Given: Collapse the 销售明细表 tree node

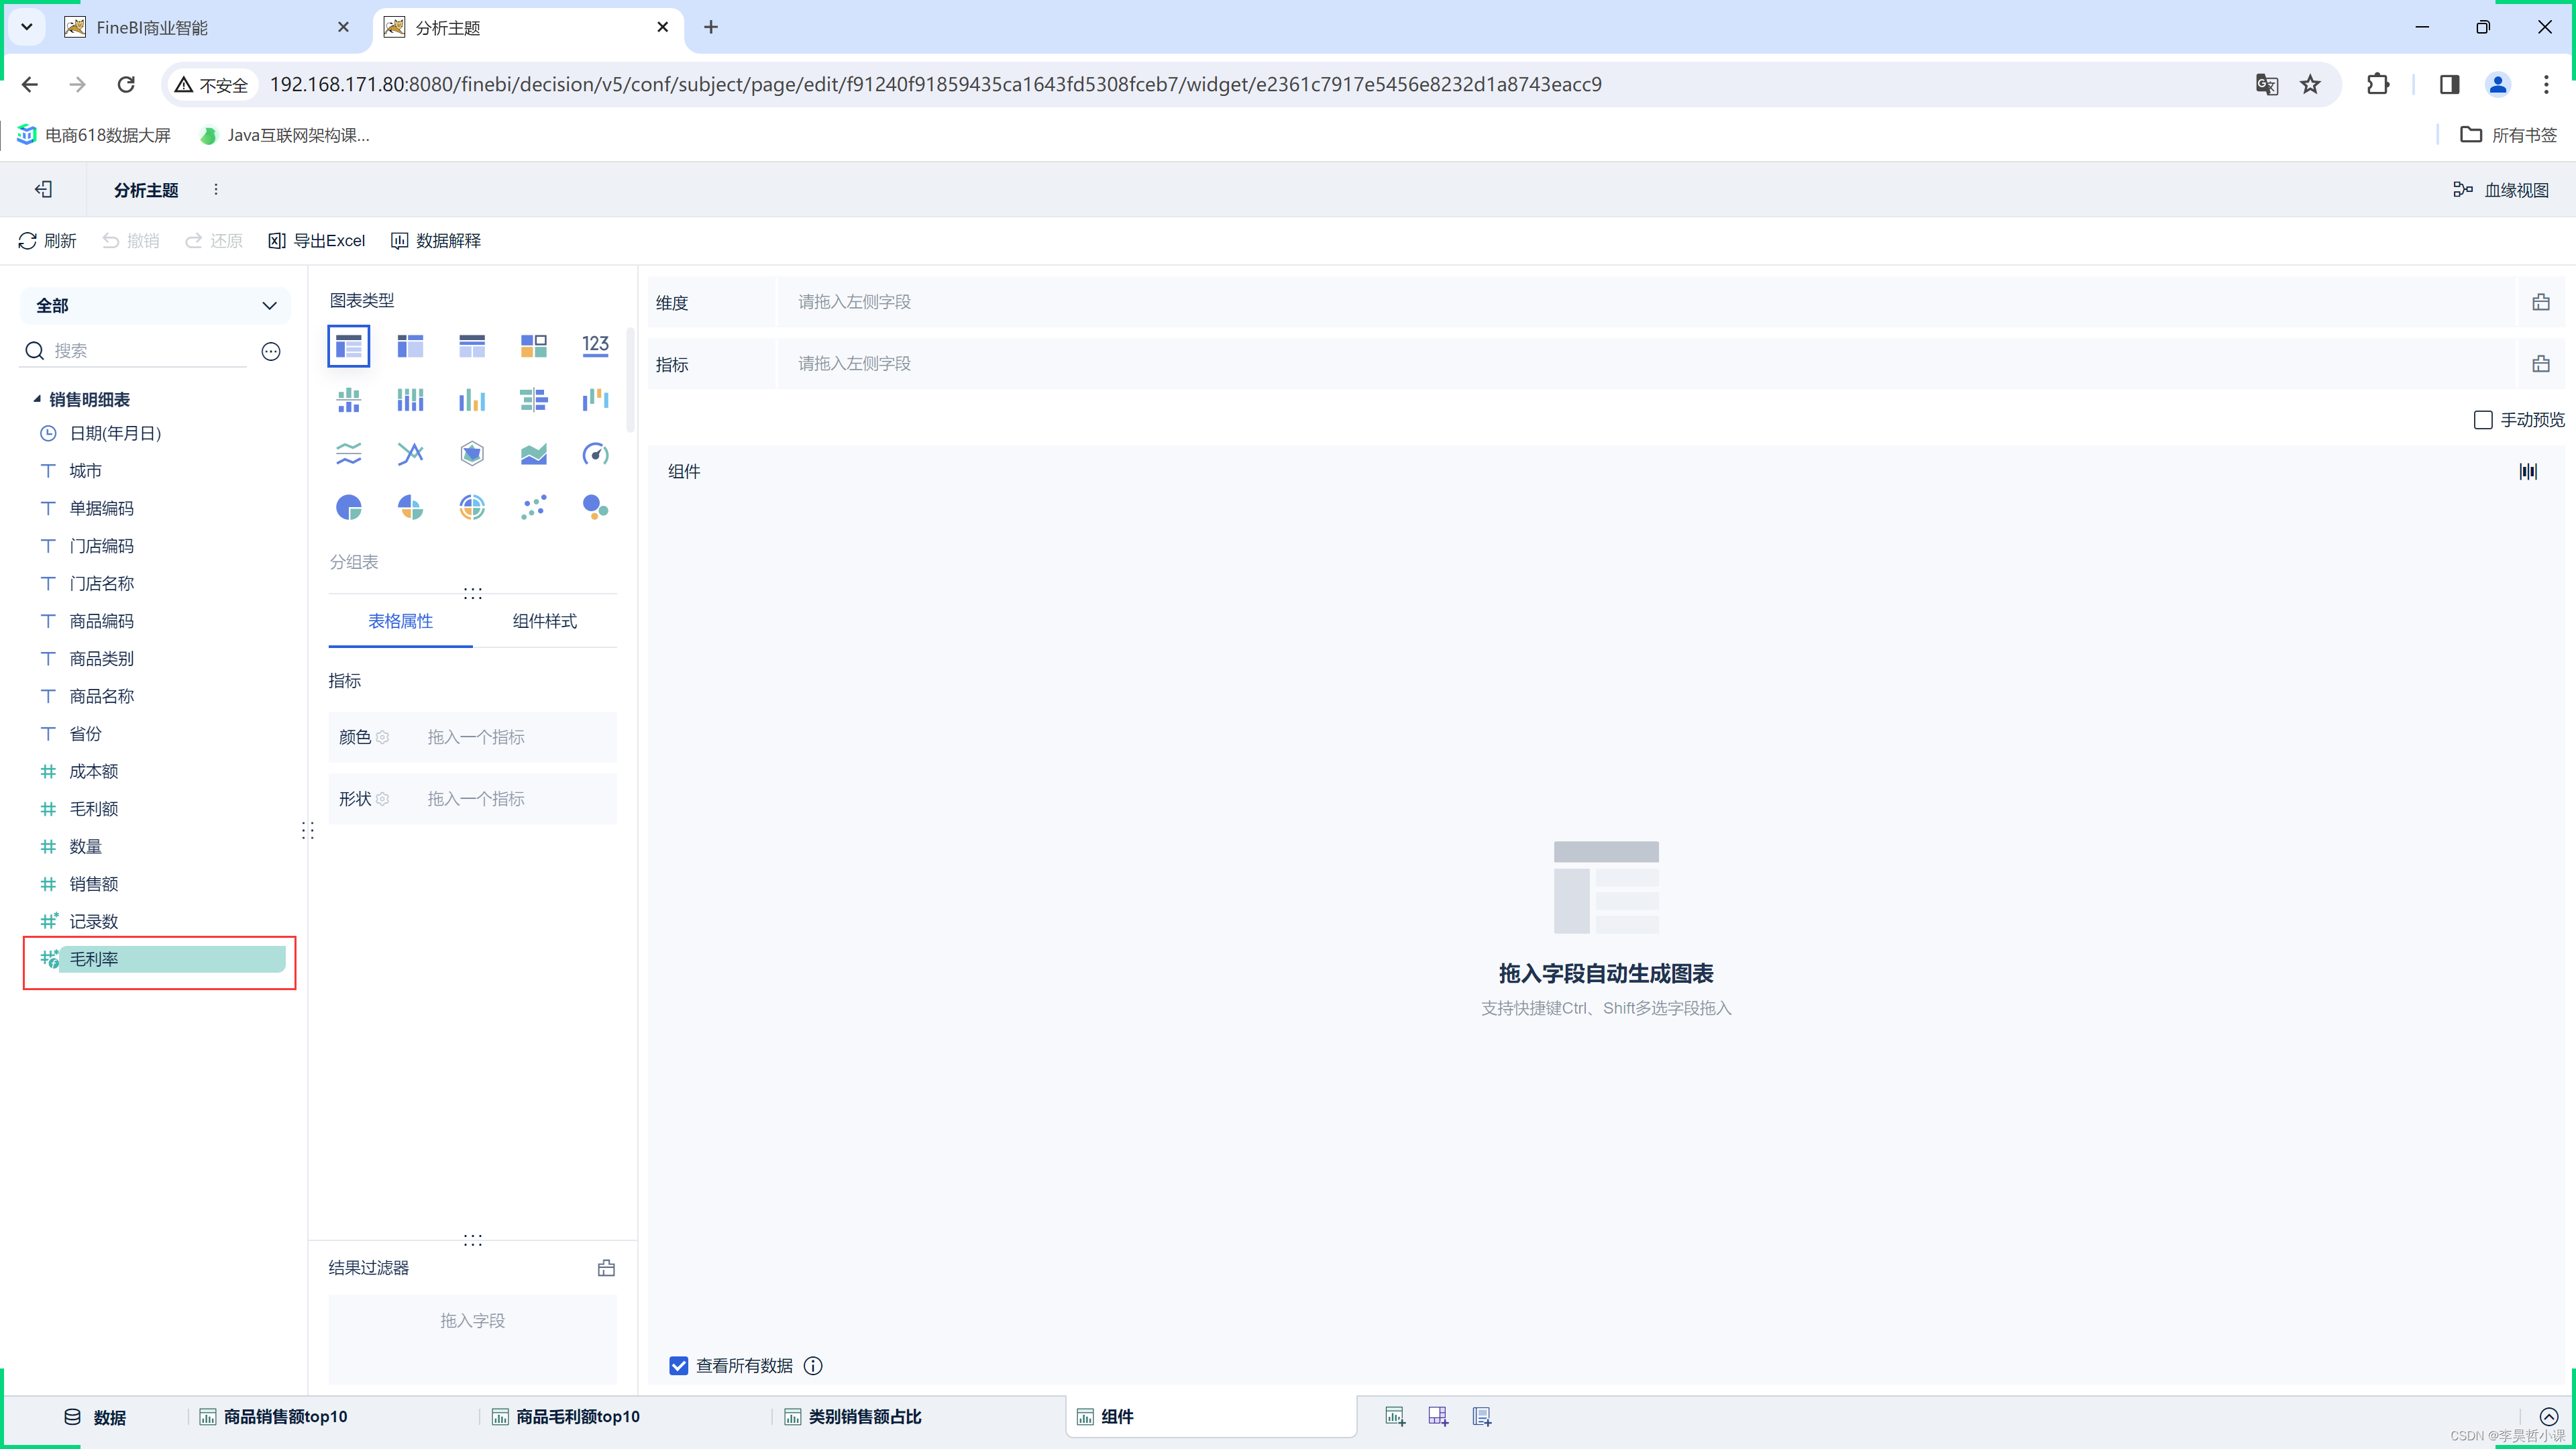Looking at the screenshot, I should pyautogui.click(x=37, y=399).
